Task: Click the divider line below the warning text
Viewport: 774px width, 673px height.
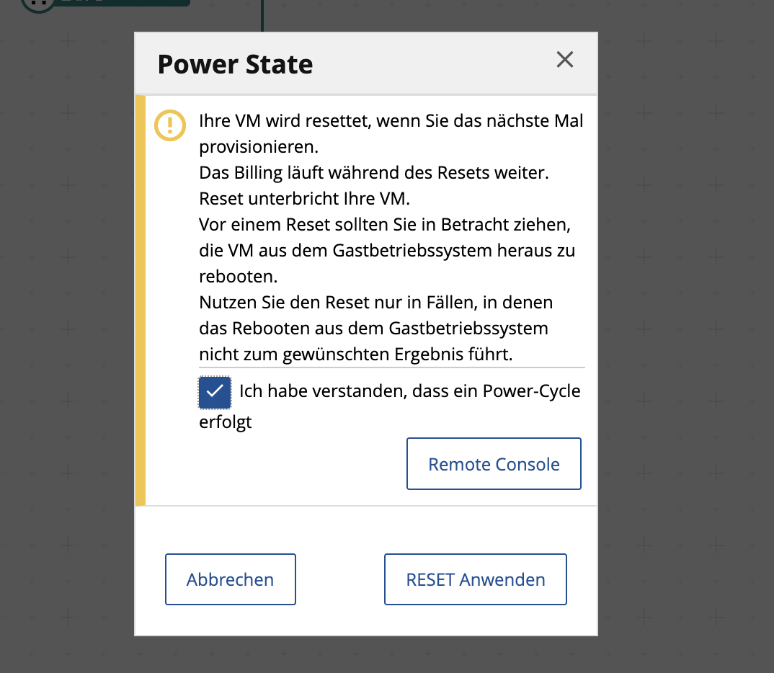Action: pos(391,367)
